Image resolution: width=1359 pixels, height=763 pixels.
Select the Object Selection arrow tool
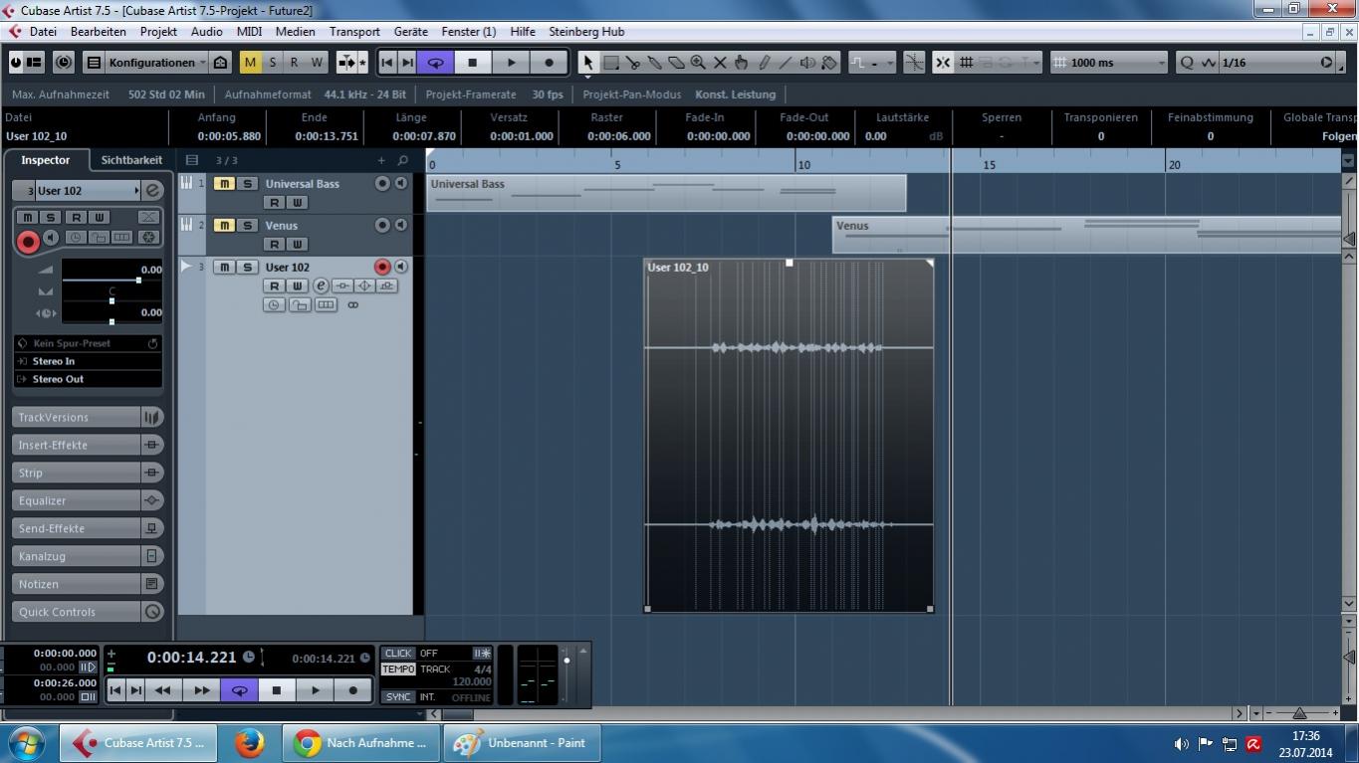pos(587,63)
